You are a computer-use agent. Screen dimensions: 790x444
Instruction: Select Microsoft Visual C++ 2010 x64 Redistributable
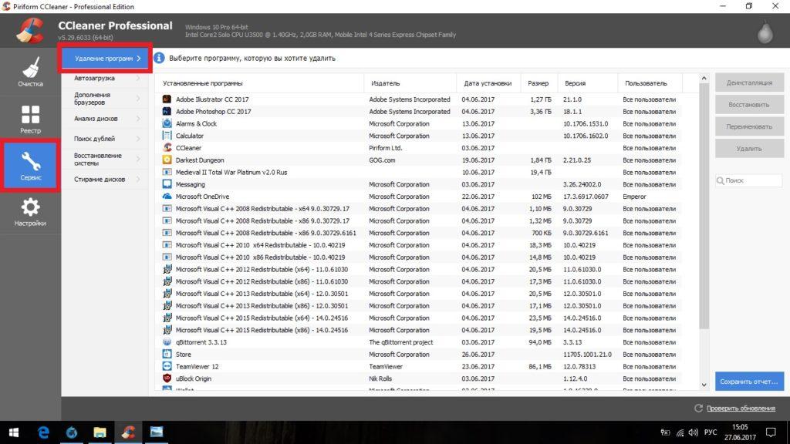pyautogui.click(x=418, y=245)
